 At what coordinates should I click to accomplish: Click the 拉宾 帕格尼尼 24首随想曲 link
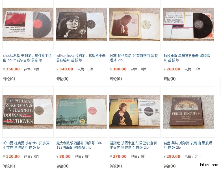click(x=134, y=58)
